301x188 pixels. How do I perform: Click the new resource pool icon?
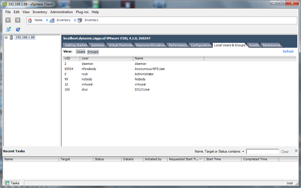point(18,30)
